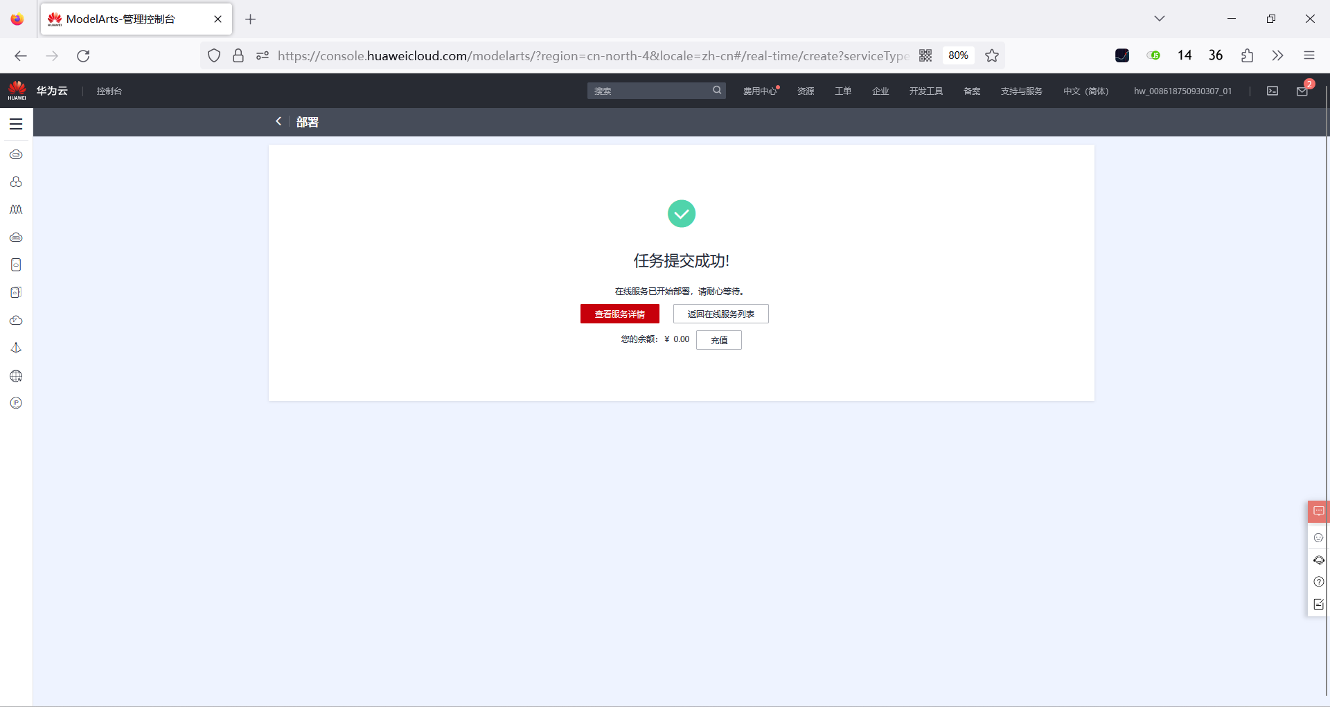Click the 充值 recharge button
The width and height of the screenshot is (1330, 707).
tap(719, 339)
